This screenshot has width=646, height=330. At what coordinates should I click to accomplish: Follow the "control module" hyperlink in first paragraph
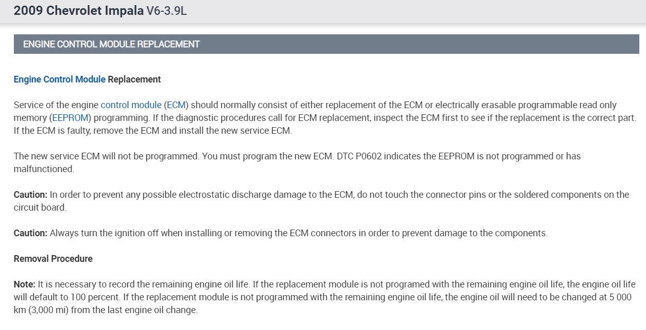pos(131,105)
